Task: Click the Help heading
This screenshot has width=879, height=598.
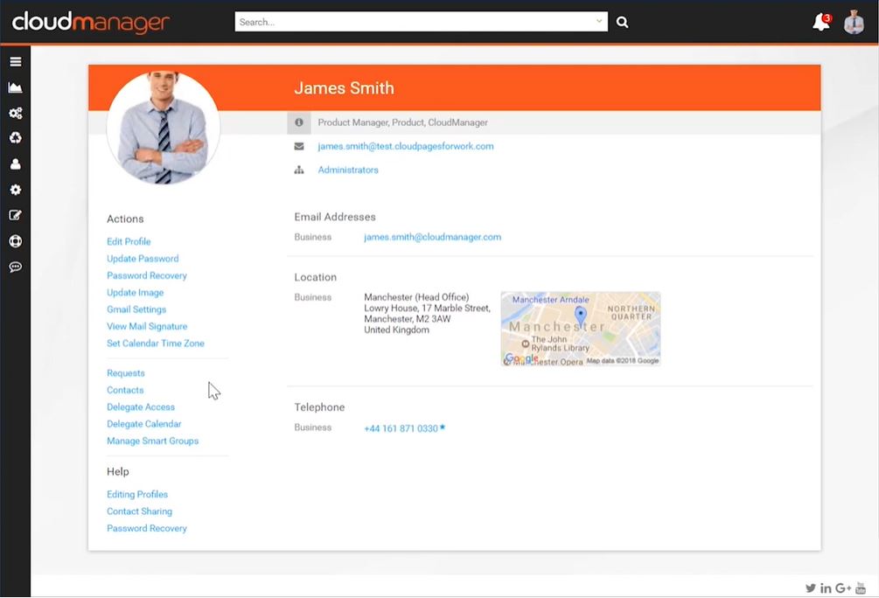Action: (x=118, y=472)
